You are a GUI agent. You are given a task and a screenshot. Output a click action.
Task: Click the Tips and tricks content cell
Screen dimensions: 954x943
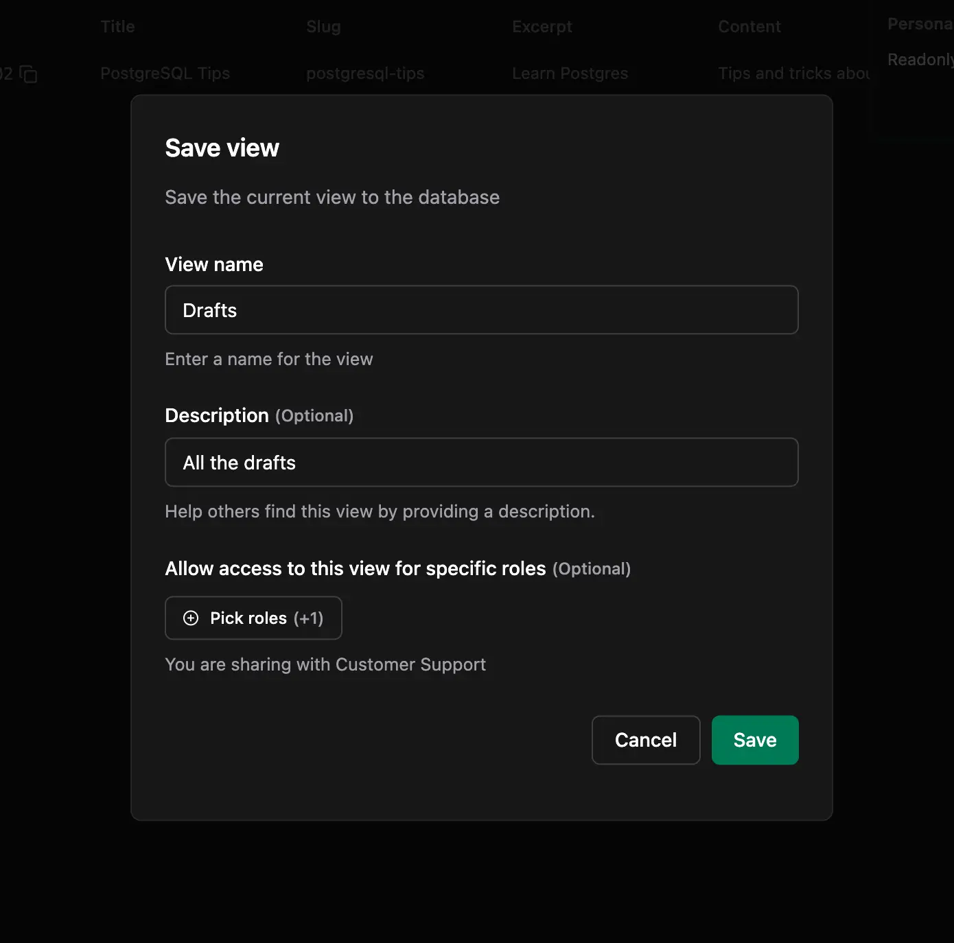tap(794, 73)
